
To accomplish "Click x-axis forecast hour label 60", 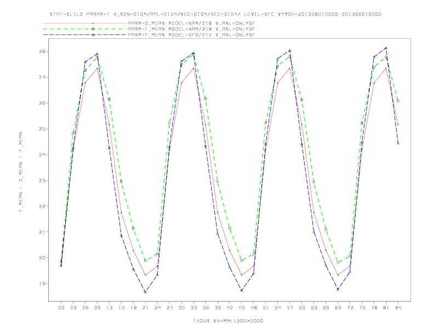I will (302, 308).
